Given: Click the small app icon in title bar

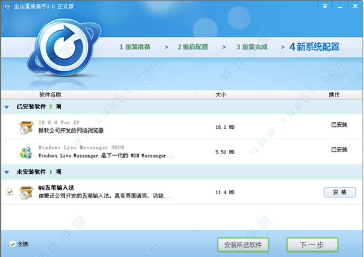Looking at the screenshot, I should [x=7, y=6].
